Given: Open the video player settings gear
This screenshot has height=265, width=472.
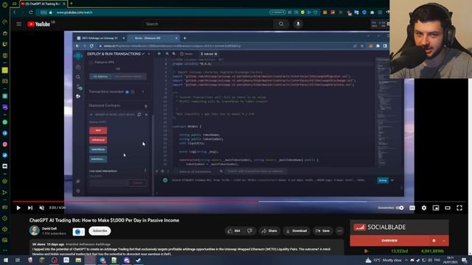Looking at the screenshot, I should tap(424, 208).
